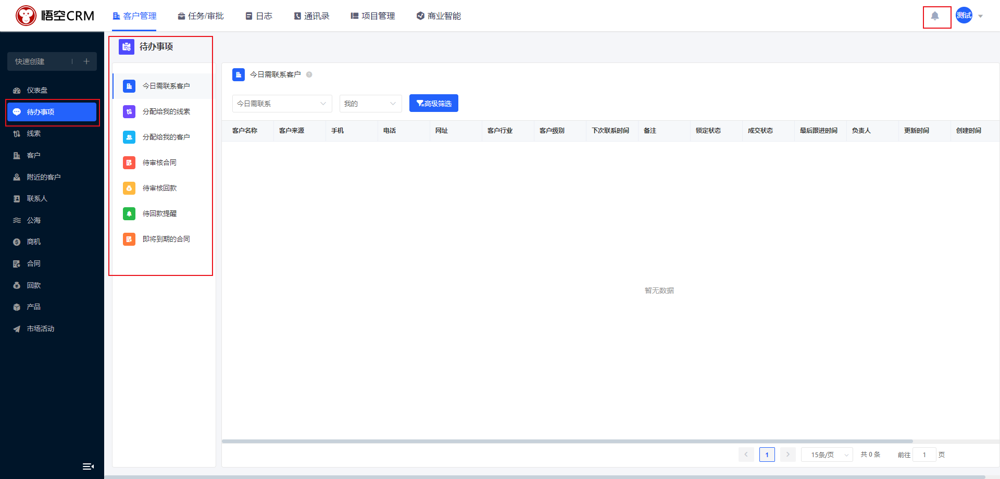Click the 高级筛选 button
Screen dimensions: 1000x479
[433, 103]
